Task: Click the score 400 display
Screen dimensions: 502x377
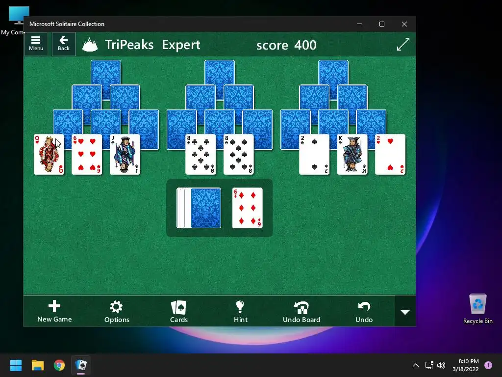Action: (x=286, y=45)
